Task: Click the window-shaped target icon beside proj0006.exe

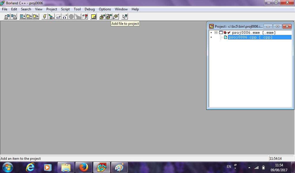Action: 221,33
